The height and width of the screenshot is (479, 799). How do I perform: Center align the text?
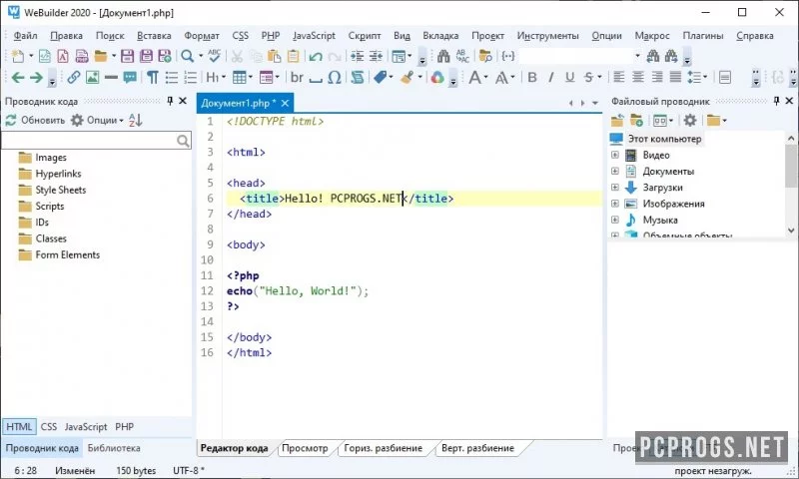(637, 78)
